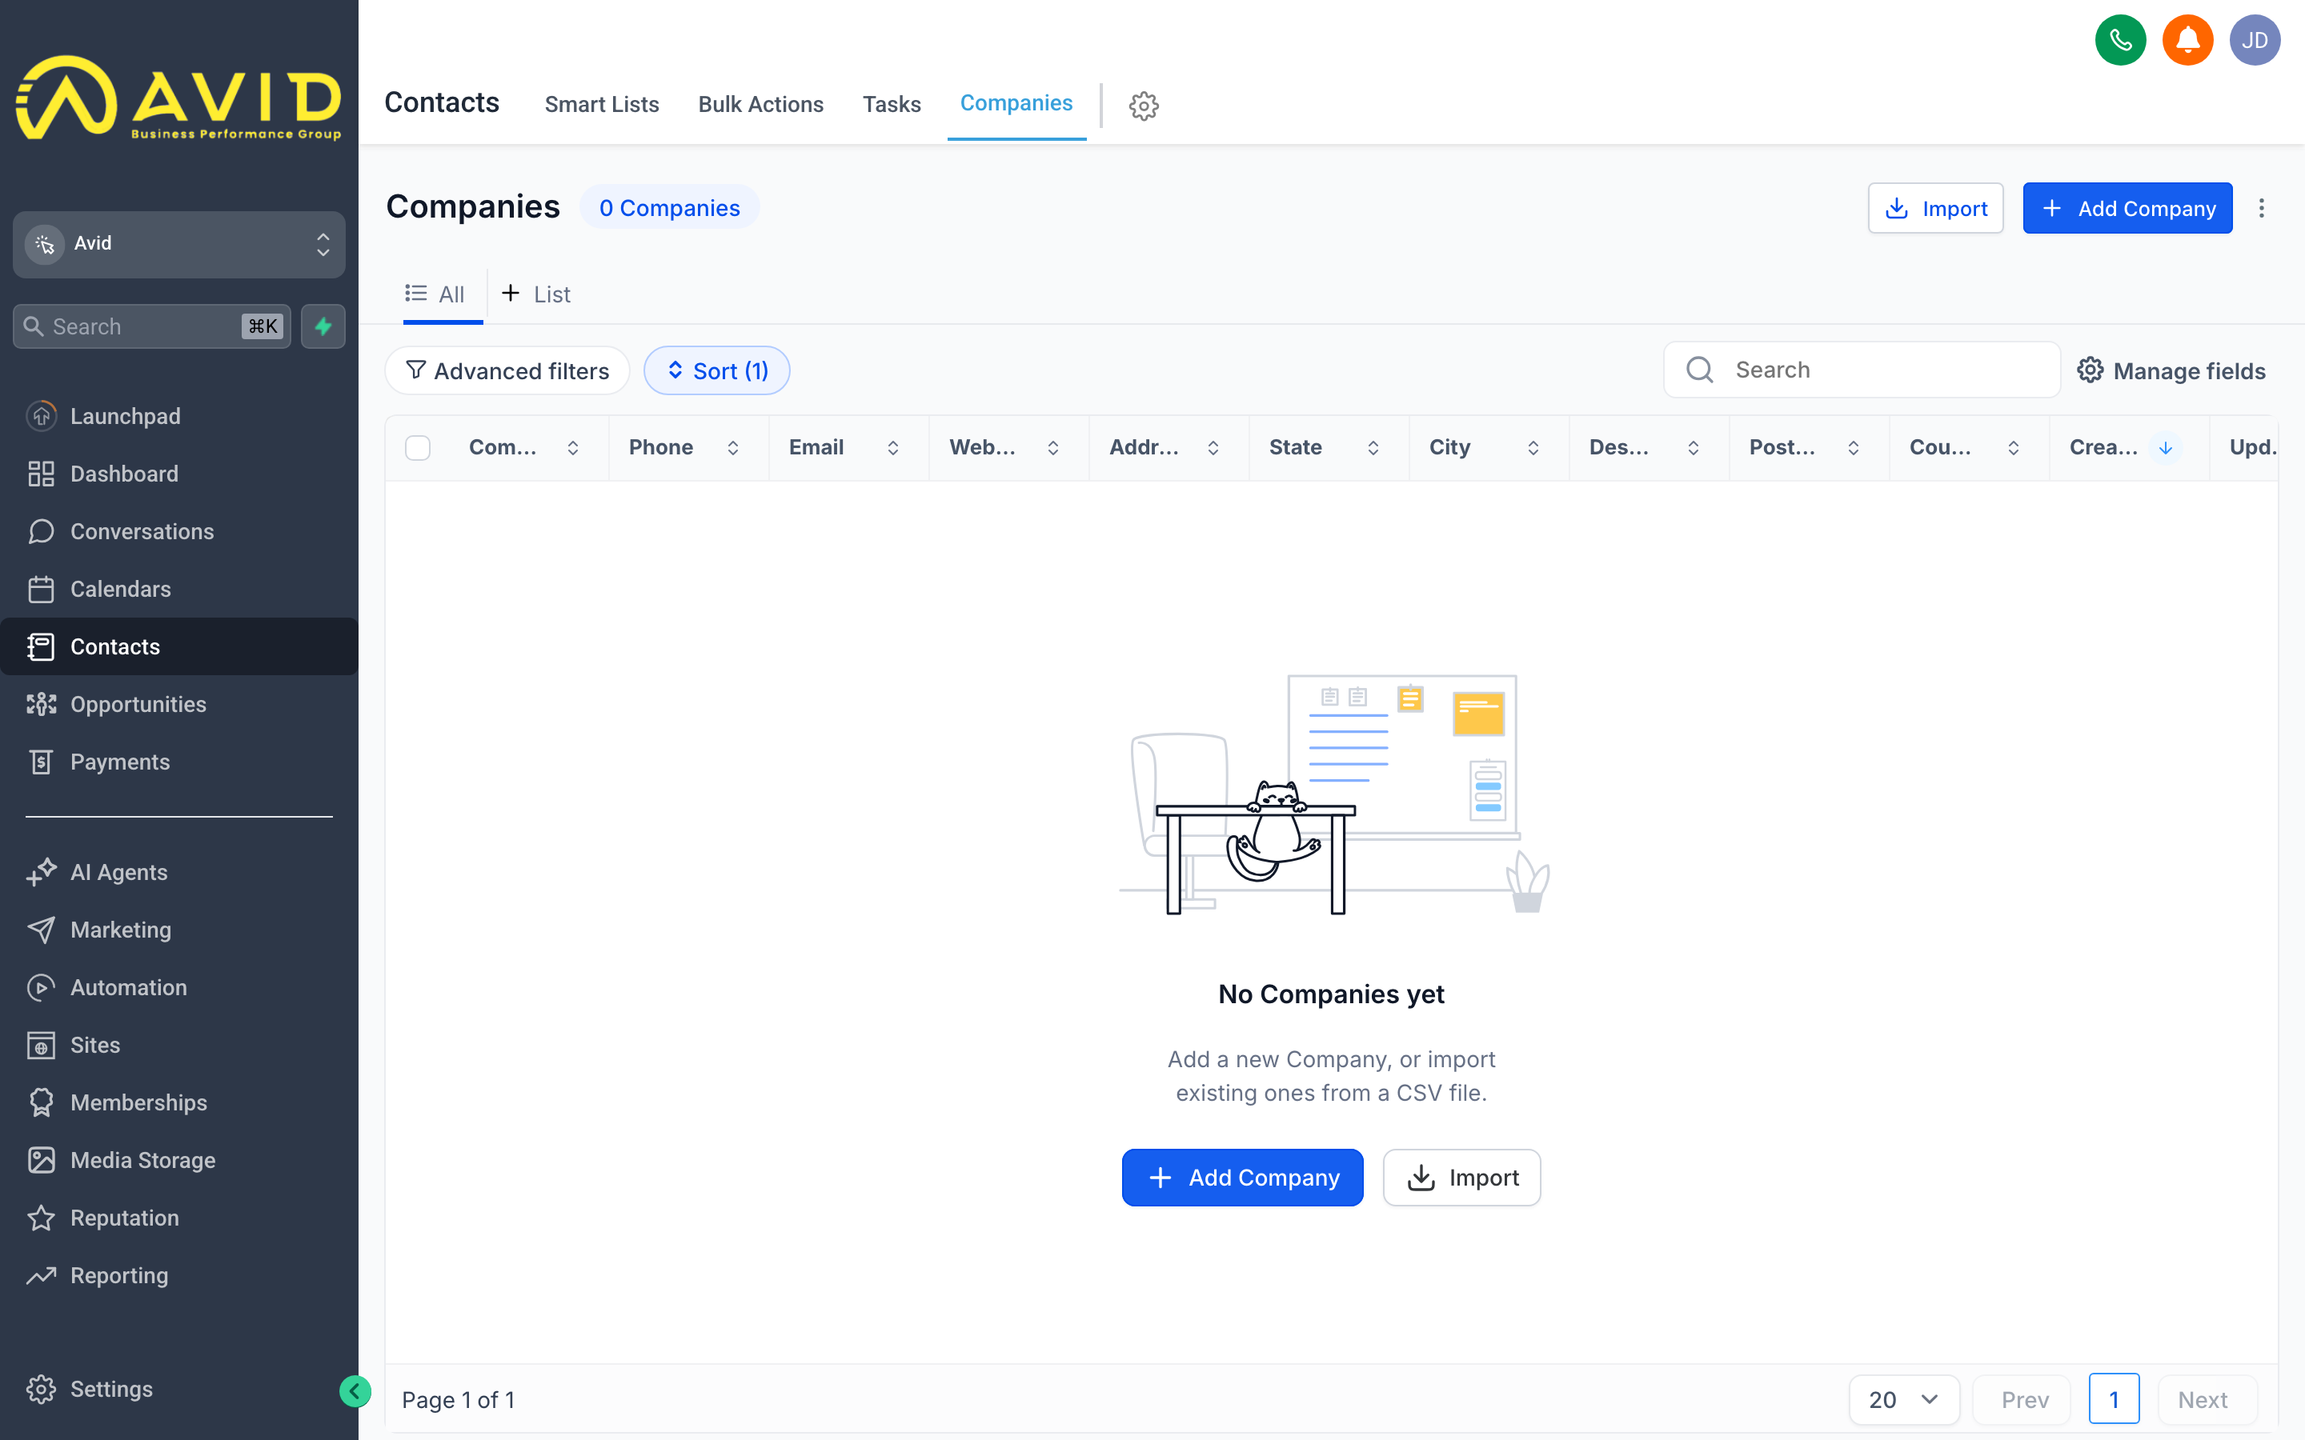Open Payments from sidebar
This screenshot has height=1440, width=2305.
click(x=179, y=762)
